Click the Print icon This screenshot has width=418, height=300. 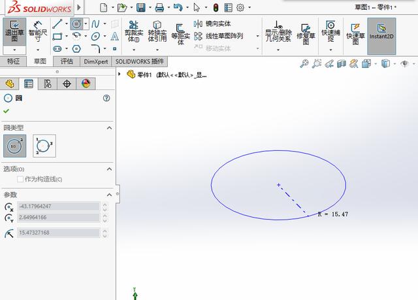159,7
